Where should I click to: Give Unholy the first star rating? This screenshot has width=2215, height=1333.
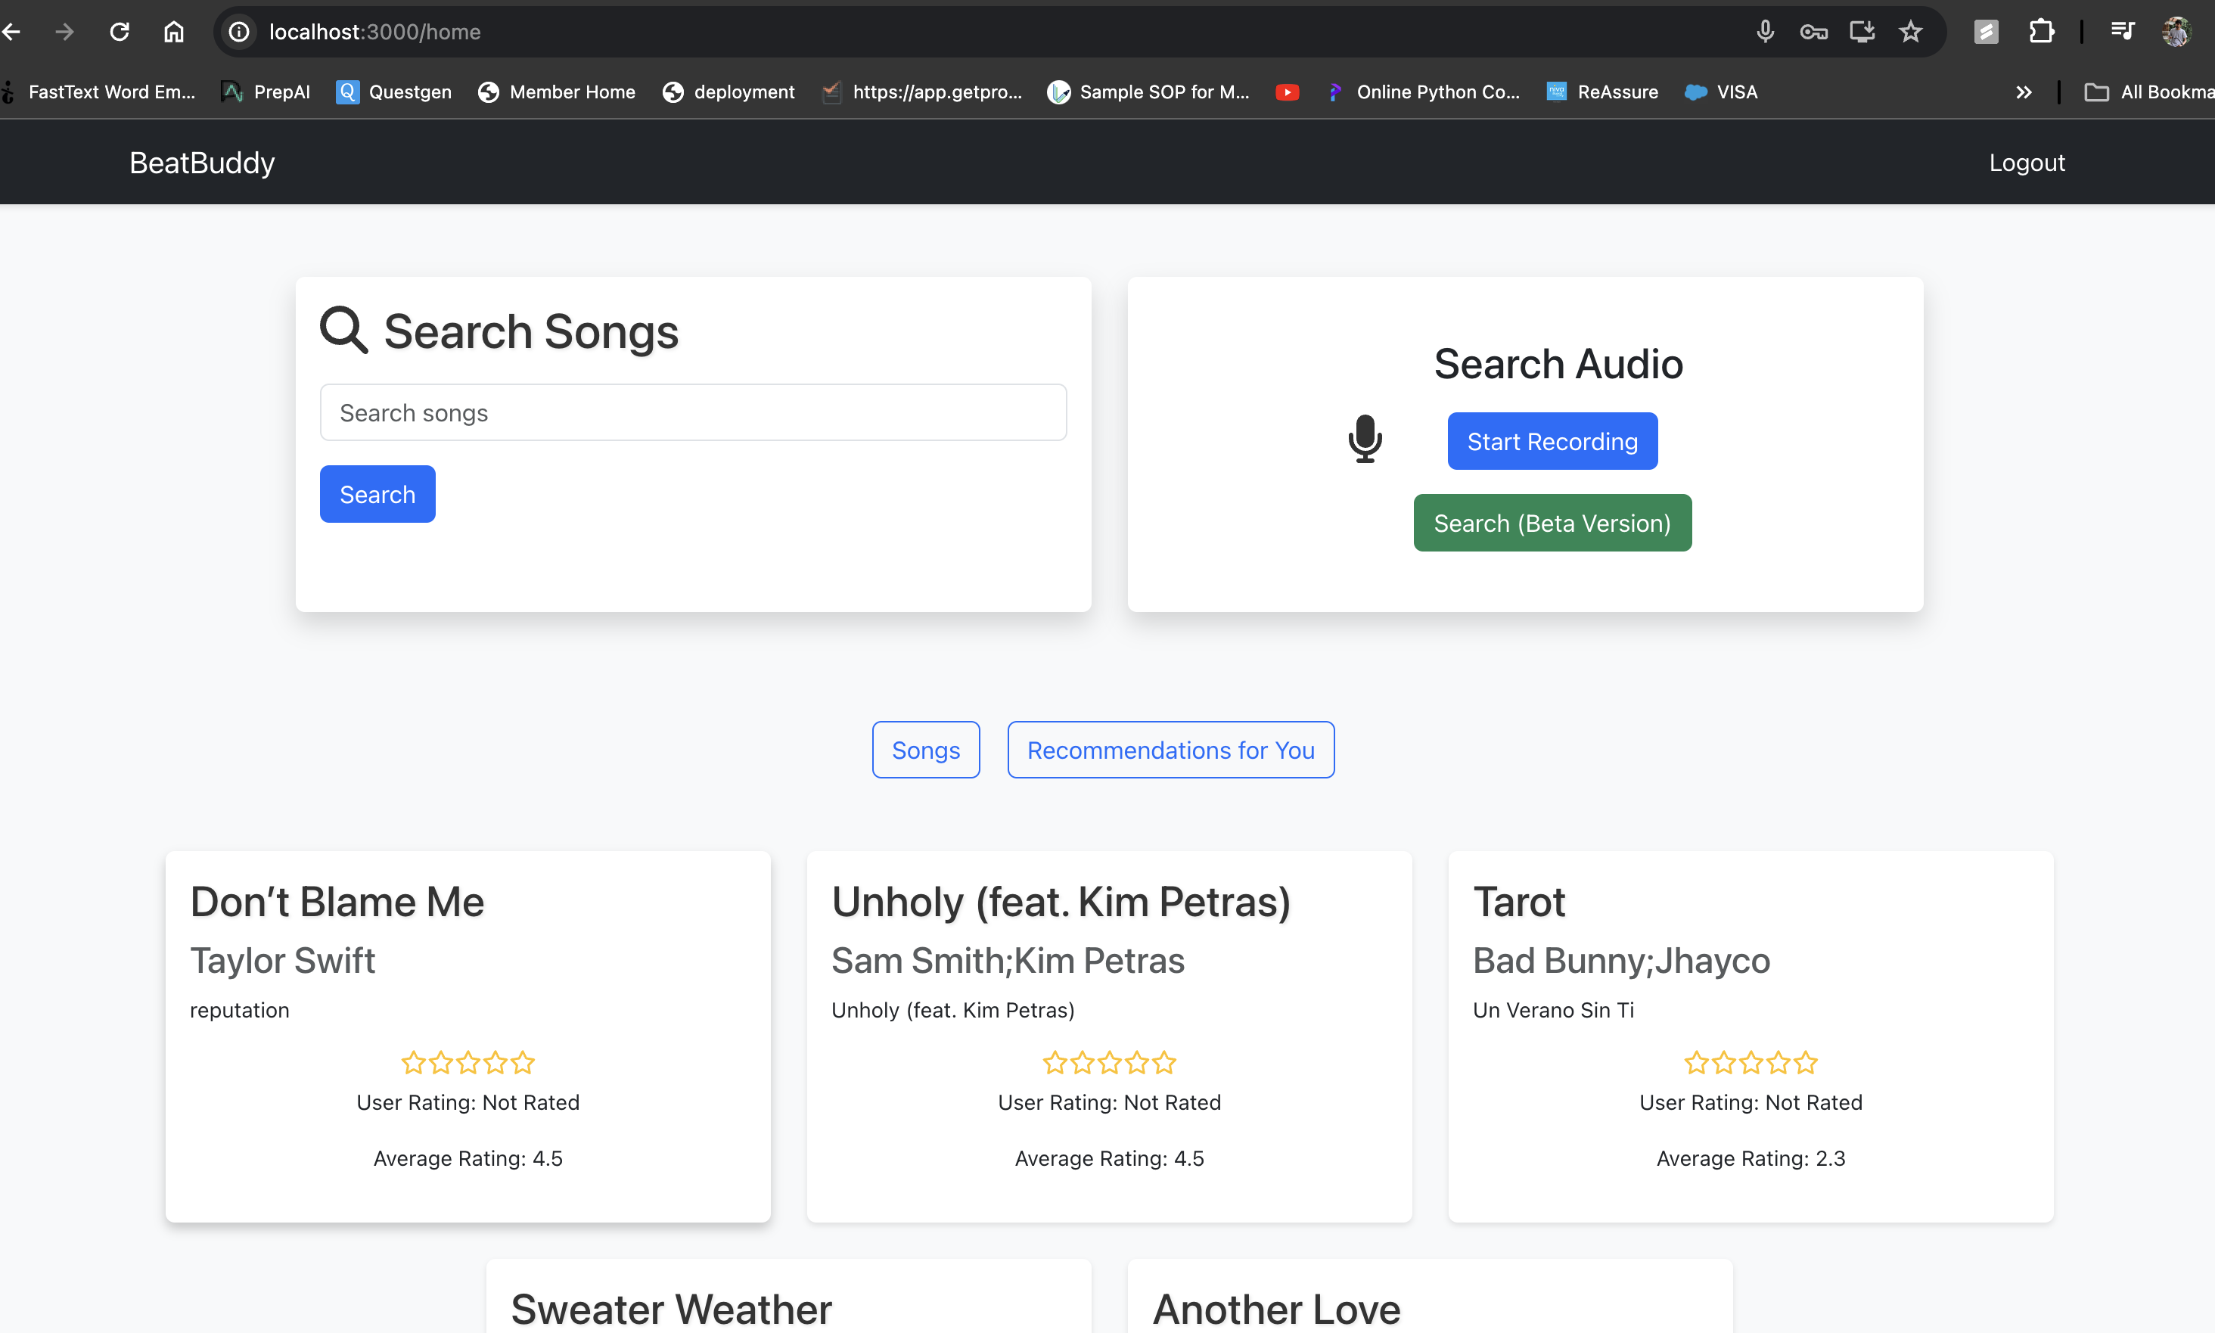1055,1063
